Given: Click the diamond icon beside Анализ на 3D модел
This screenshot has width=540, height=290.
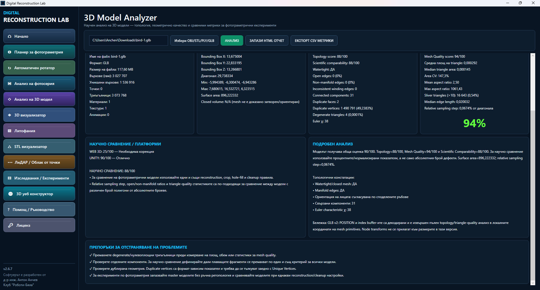Looking at the screenshot, I should tap(10, 99).
